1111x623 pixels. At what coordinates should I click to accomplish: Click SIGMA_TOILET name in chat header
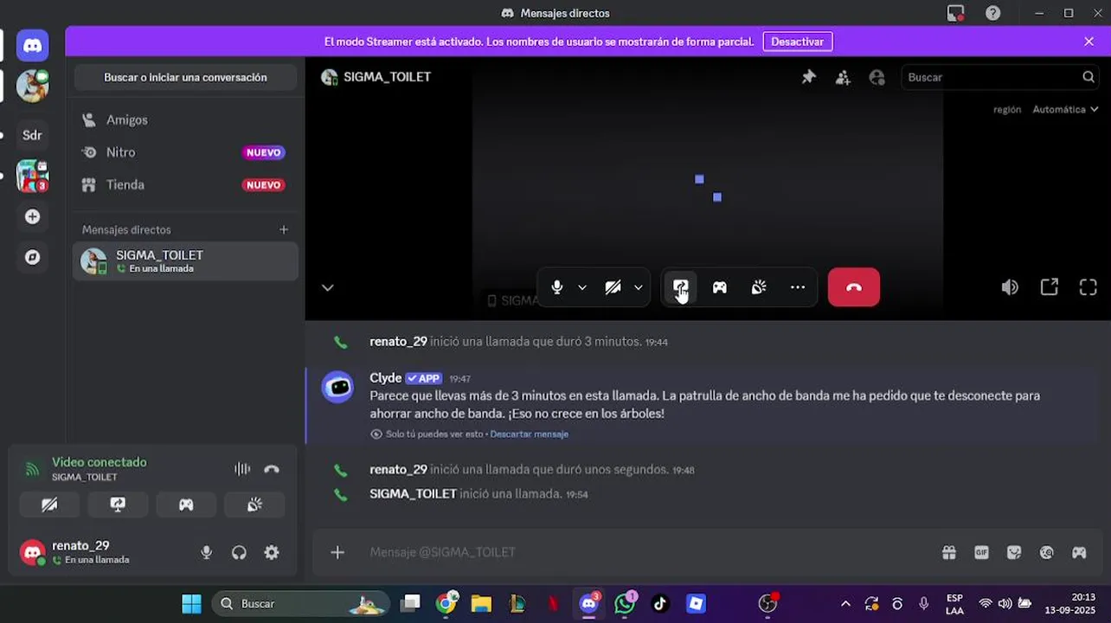pyautogui.click(x=387, y=77)
